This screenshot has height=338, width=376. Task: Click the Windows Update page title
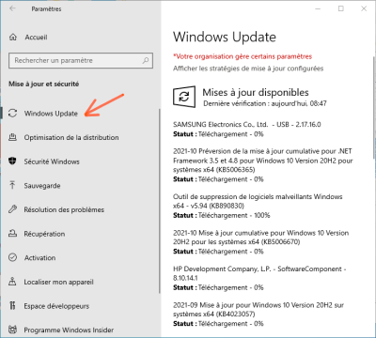point(225,37)
